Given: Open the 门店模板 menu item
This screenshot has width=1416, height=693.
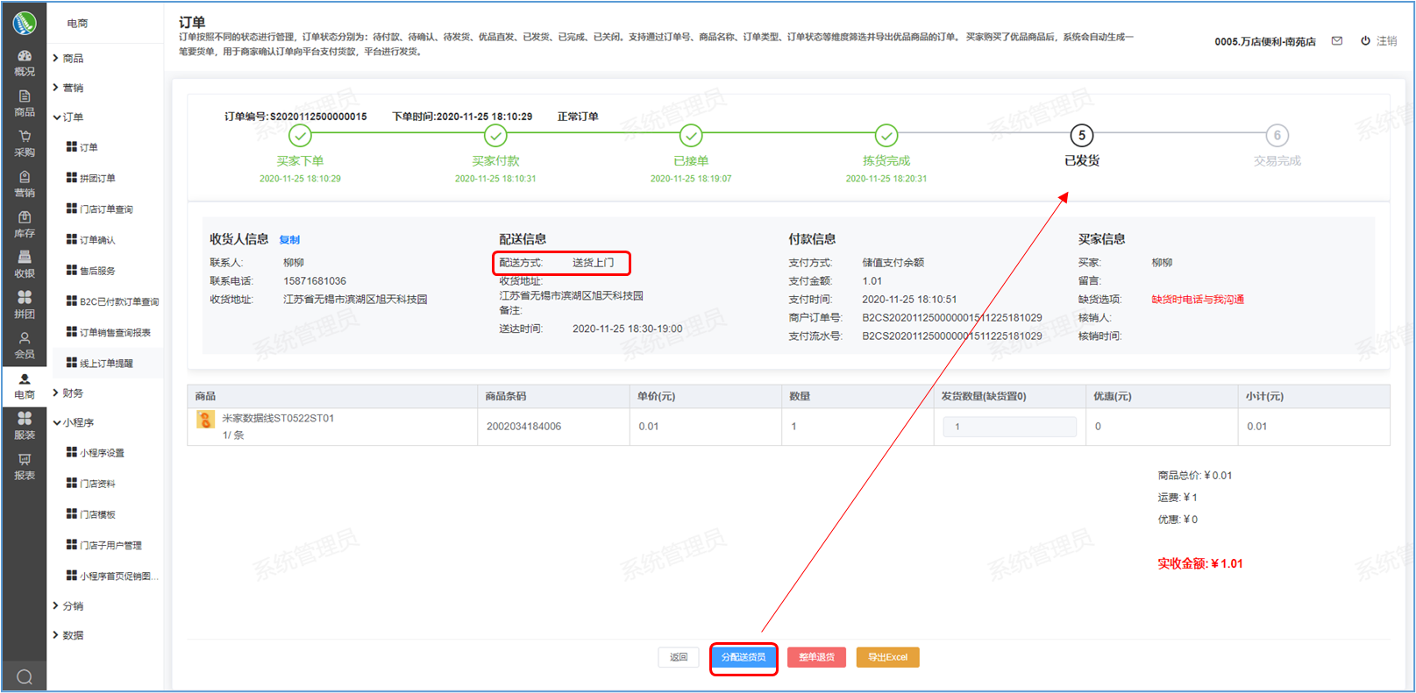Looking at the screenshot, I should [x=91, y=514].
